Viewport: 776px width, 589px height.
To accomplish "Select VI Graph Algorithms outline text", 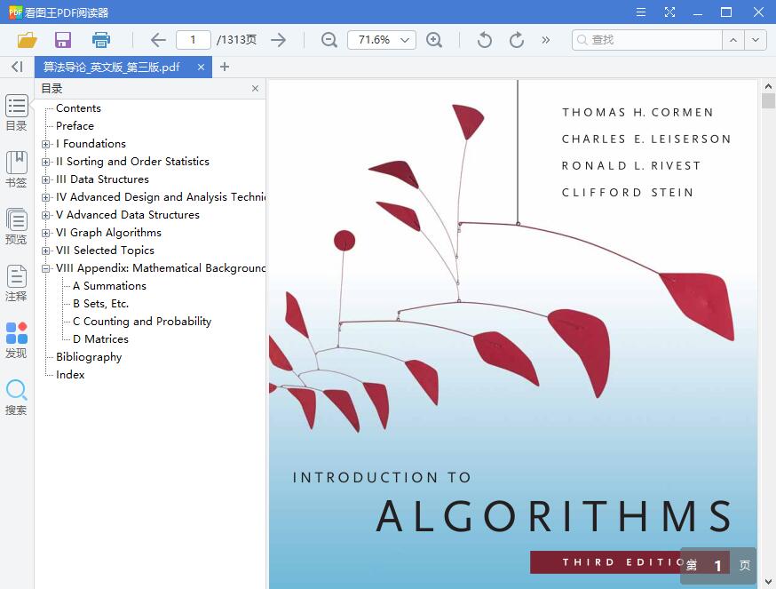I will click(x=108, y=233).
